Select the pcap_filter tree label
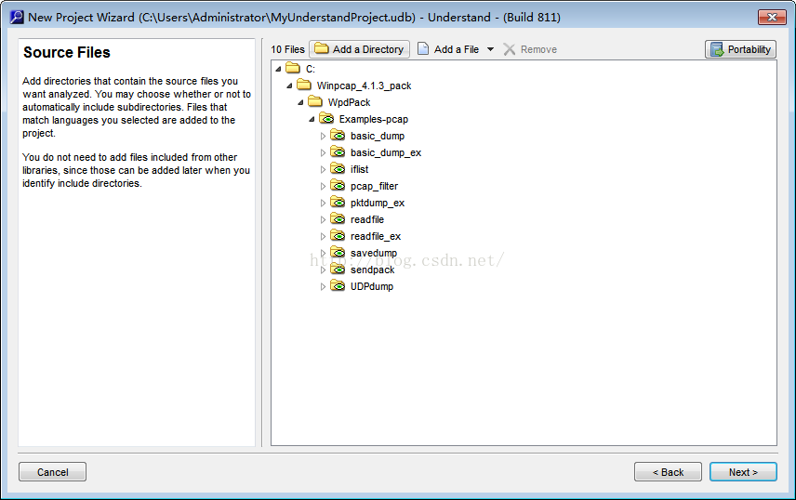 click(x=374, y=186)
